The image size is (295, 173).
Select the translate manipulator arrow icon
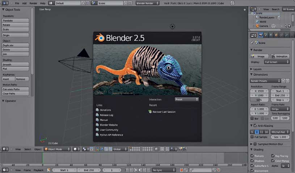pos(102,149)
